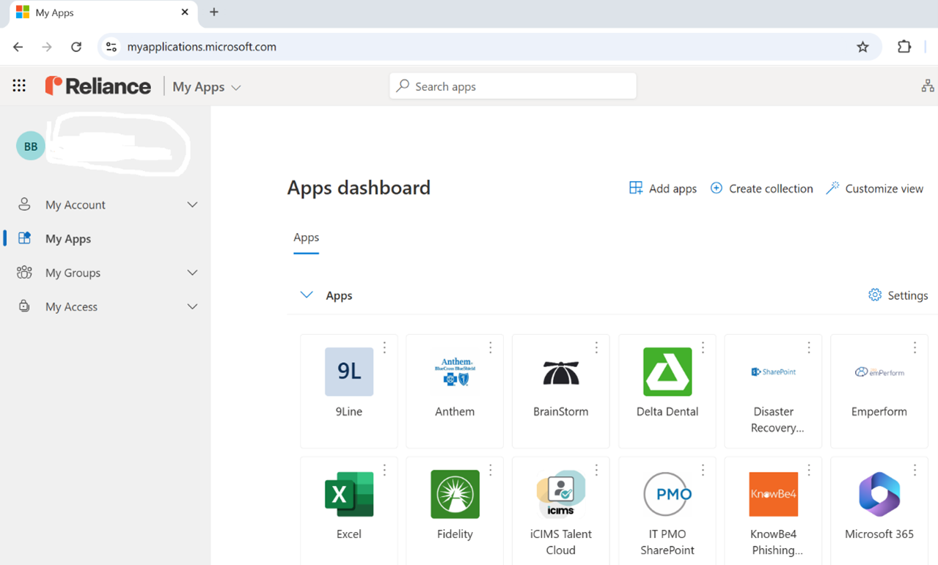Click Customize view button
This screenshot has height=565, width=938.
click(874, 188)
